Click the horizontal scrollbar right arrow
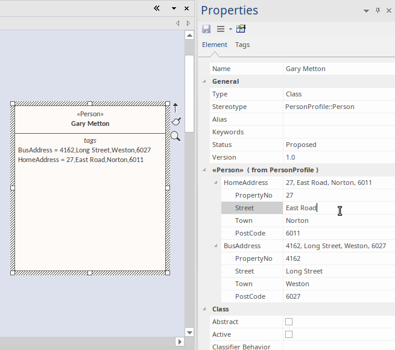395x350 pixels. (180, 342)
